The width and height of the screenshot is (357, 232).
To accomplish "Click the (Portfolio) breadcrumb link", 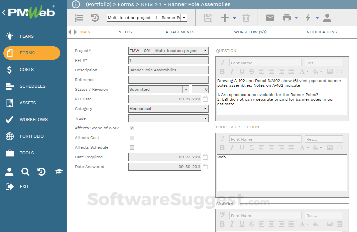I will click(99, 4).
